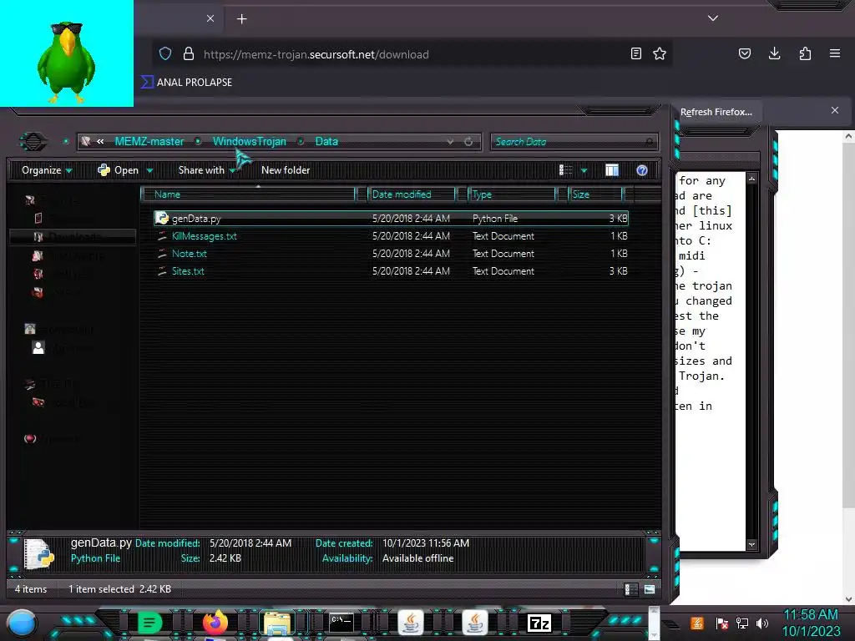Viewport: 855px width, 641px height.
Task: Select the Note.txt file
Action: point(391,254)
